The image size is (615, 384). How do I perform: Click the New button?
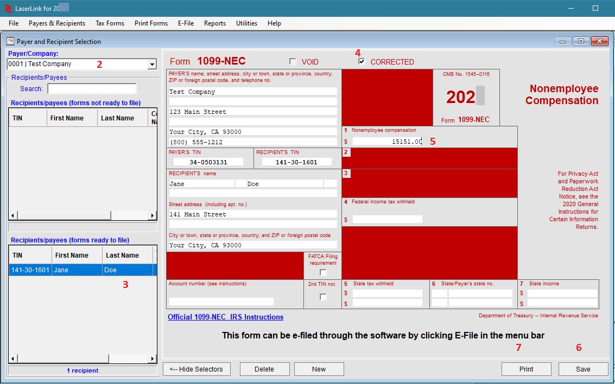point(319,369)
